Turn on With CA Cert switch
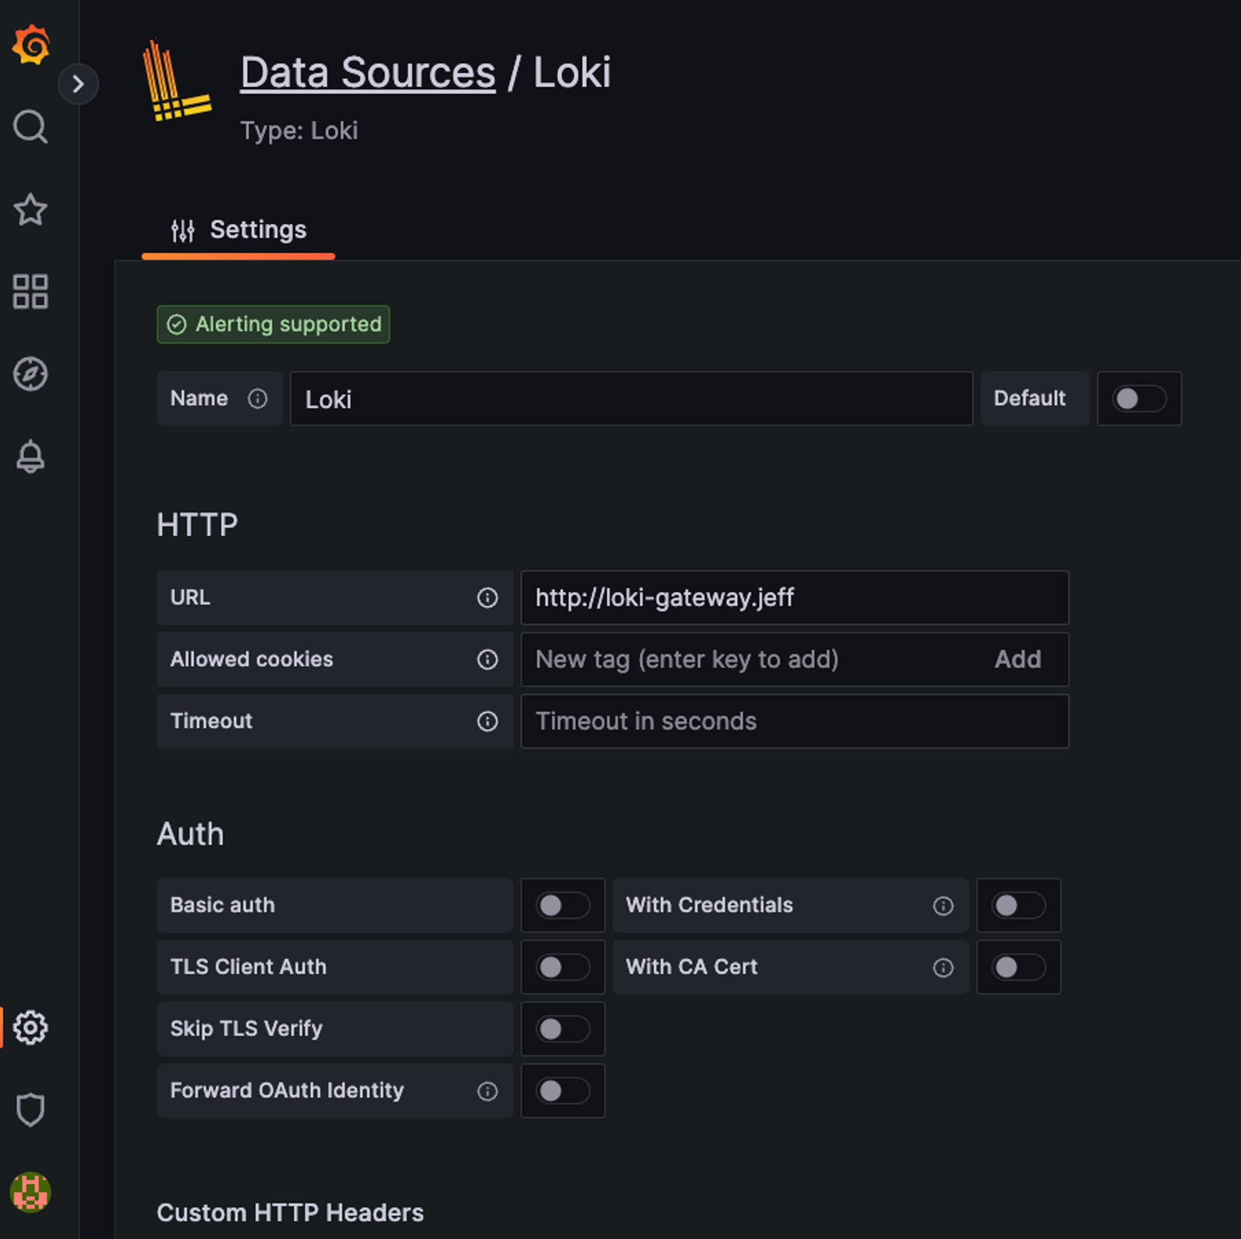1241x1239 pixels. (x=1018, y=967)
